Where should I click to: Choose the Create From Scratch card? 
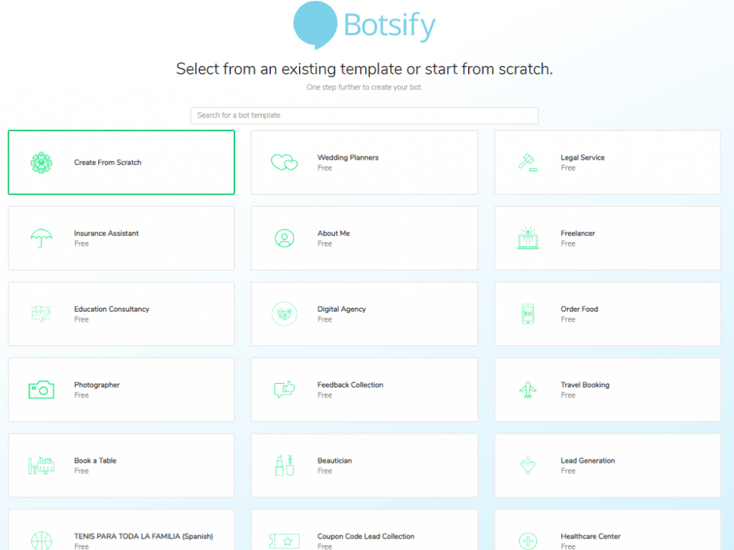tap(121, 163)
